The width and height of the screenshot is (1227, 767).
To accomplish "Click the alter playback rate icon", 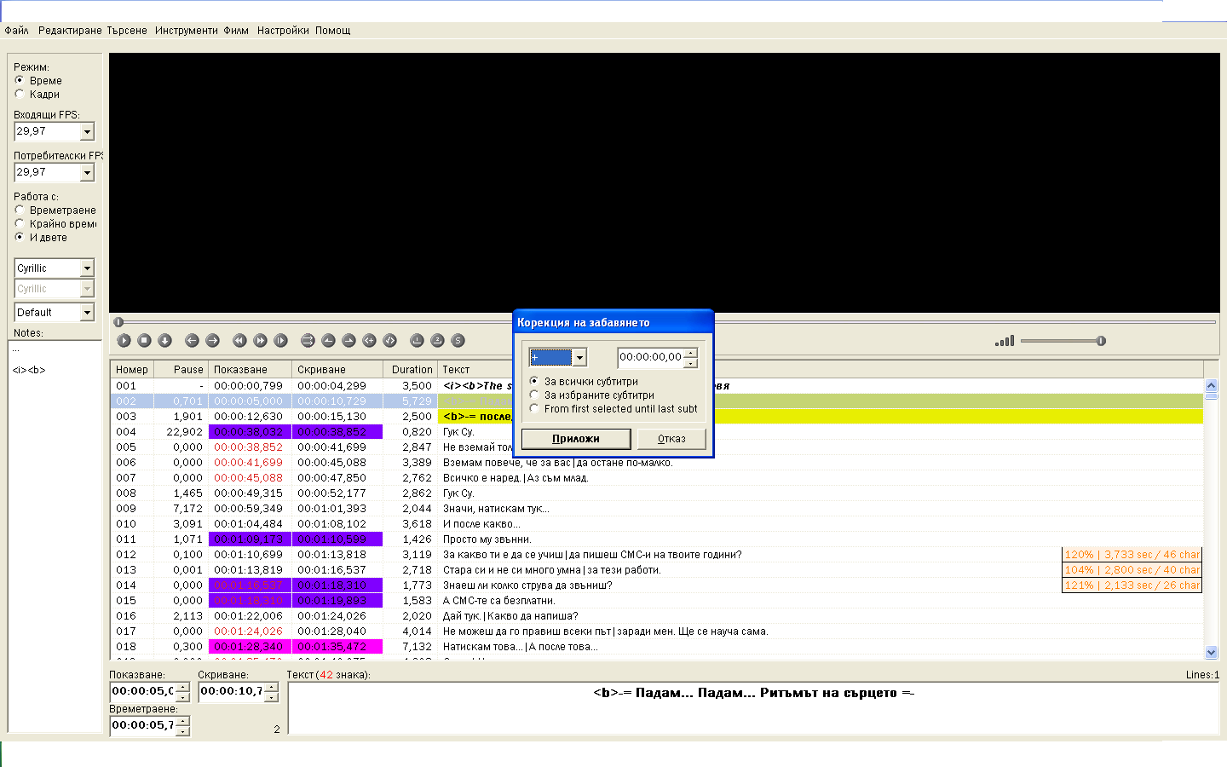I will click(281, 340).
